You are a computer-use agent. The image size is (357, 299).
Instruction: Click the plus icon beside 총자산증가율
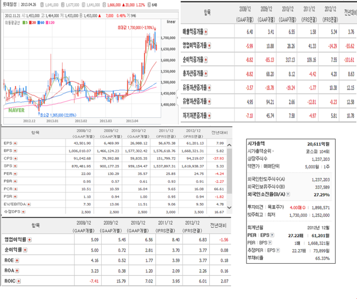(x=206, y=73)
